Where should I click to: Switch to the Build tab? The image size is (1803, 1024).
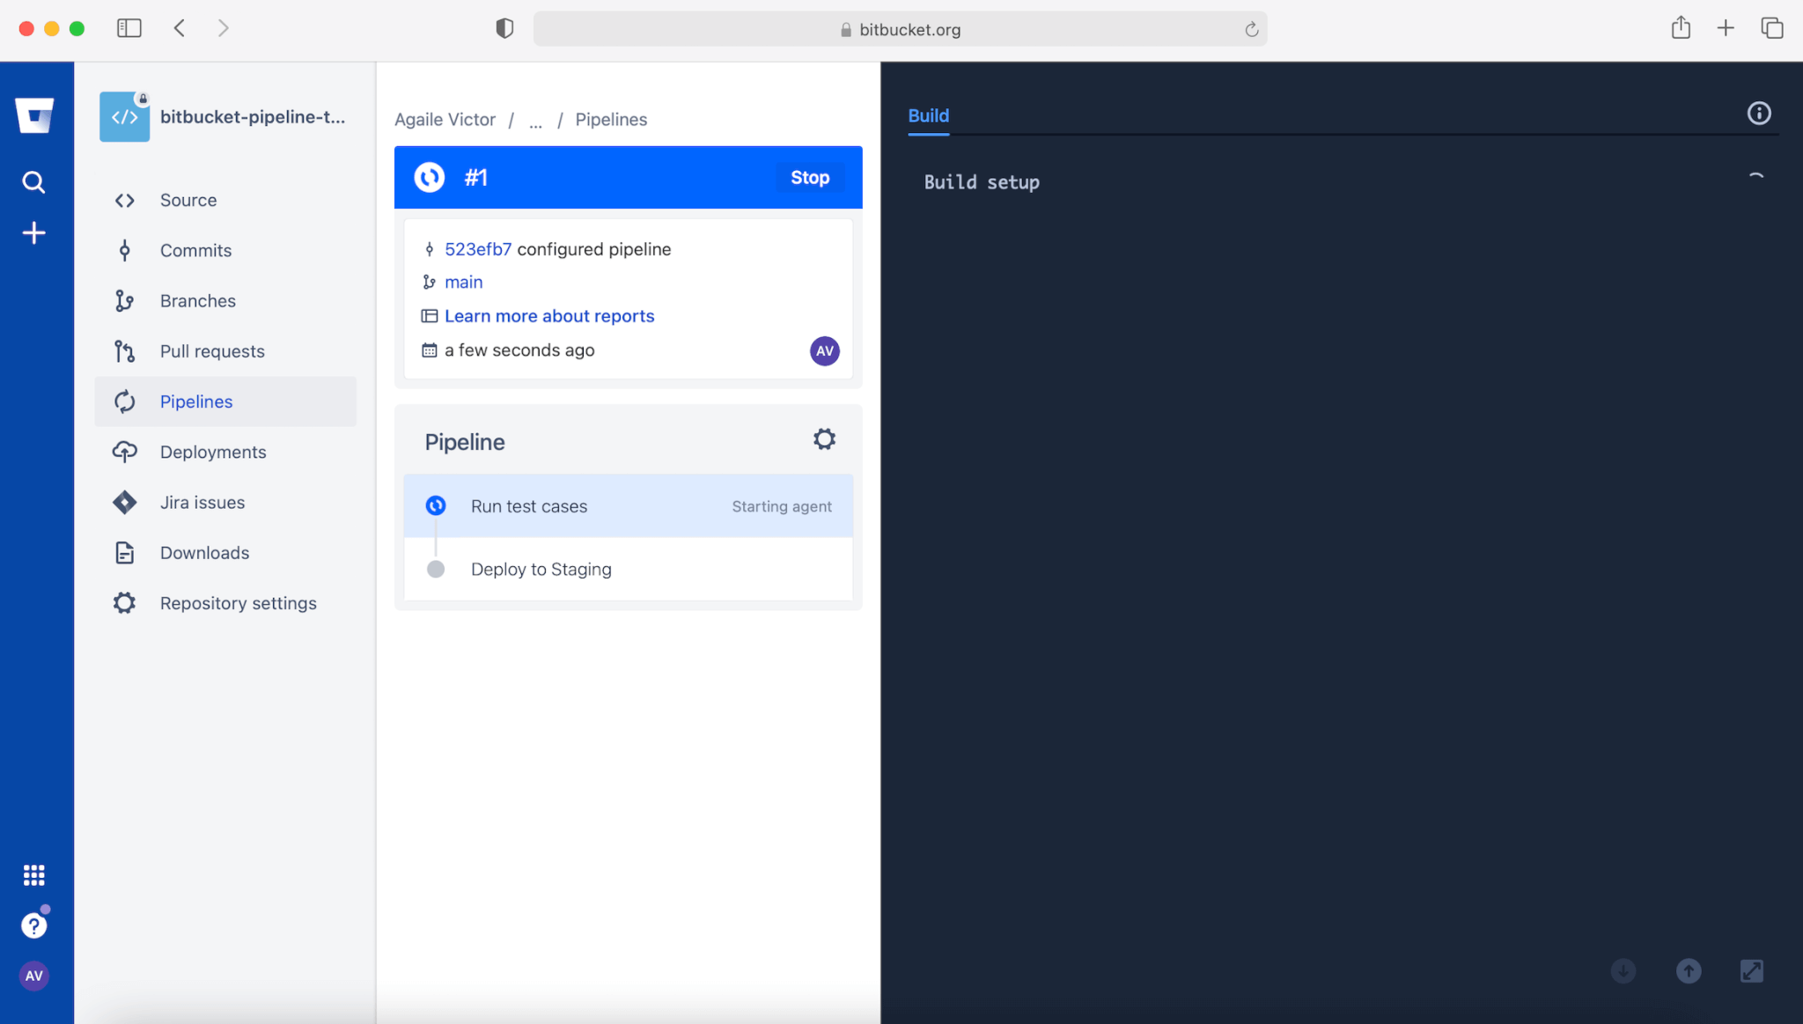[928, 115]
